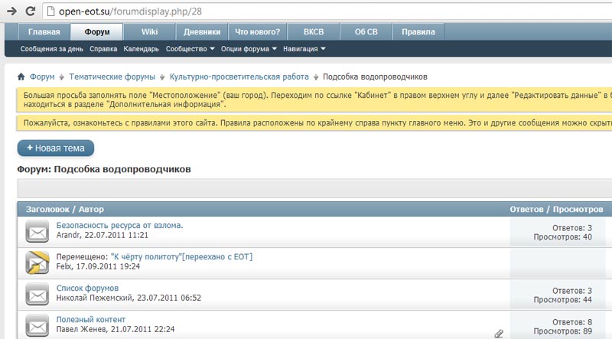This screenshot has width=612, height=339.
Task: Open 'Сообщения за день' link
Action: pyautogui.click(x=51, y=49)
